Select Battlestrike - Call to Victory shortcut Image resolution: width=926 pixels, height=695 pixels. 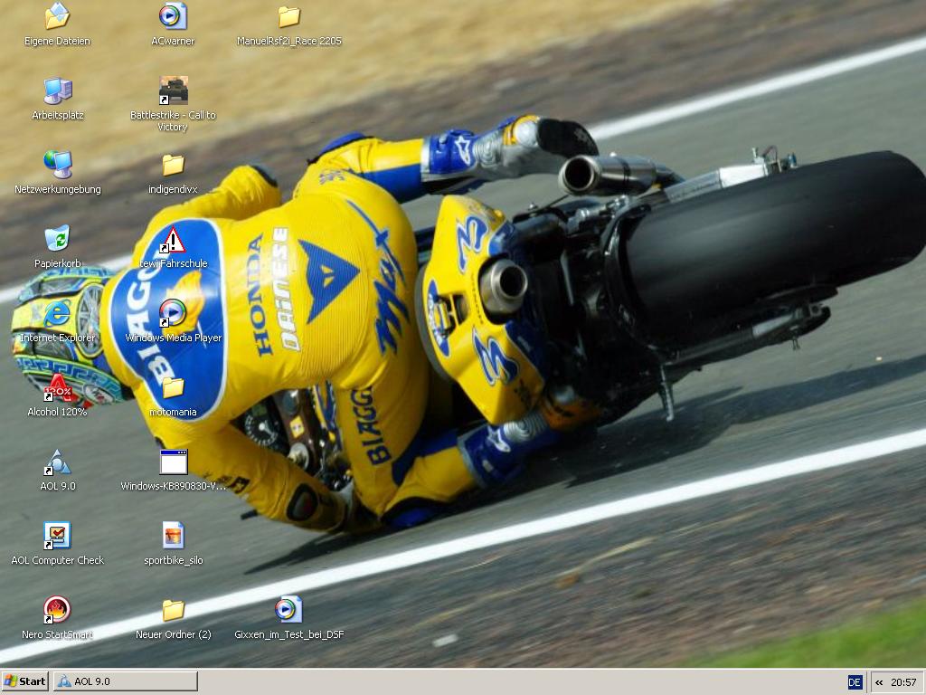click(173, 90)
